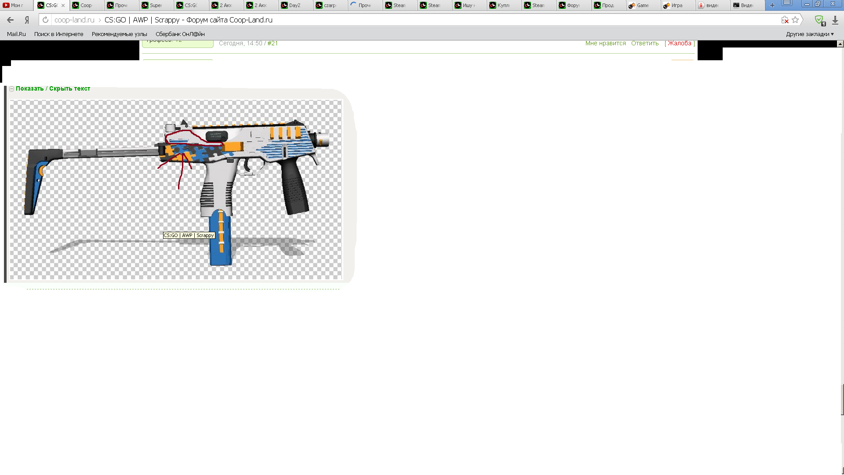Switch to the Фору tab
Screen dimensions: 844x475
coord(573,5)
